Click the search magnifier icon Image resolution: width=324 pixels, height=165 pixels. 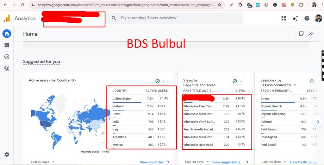(x=114, y=18)
